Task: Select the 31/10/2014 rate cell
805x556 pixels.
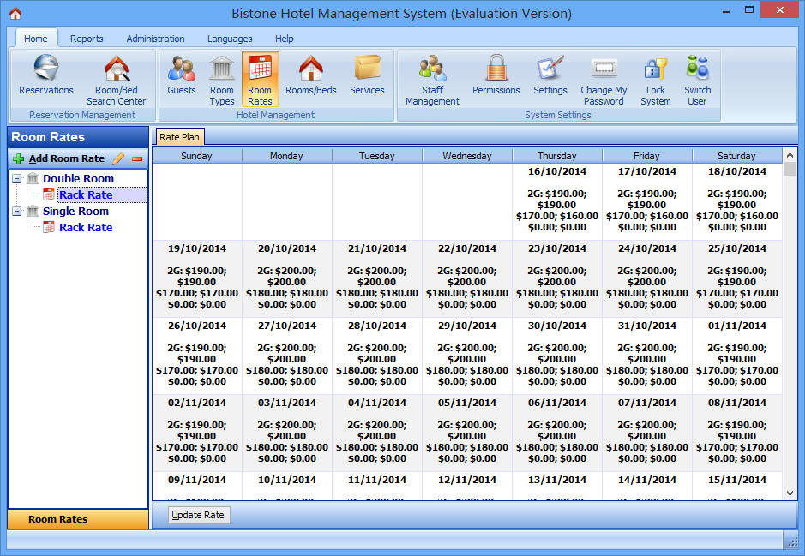Action: pyautogui.click(x=647, y=356)
